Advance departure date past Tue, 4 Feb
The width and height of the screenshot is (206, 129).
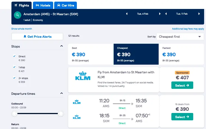point(160,14)
